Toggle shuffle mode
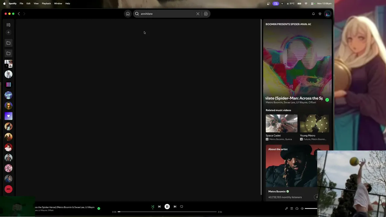Viewport: 386px width, 217px height. [x=153, y=206]
